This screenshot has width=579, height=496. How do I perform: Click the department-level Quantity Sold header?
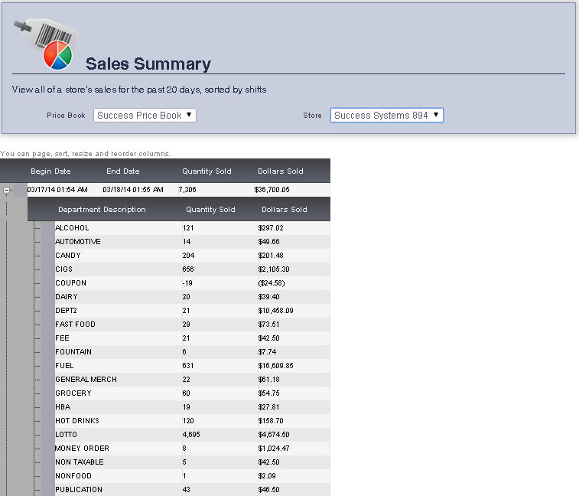click(210, 210)
